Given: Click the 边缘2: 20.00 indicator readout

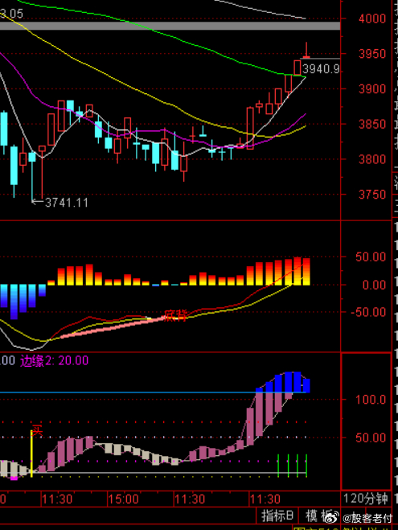Looking at the screenshot, I should coord(55,360).
